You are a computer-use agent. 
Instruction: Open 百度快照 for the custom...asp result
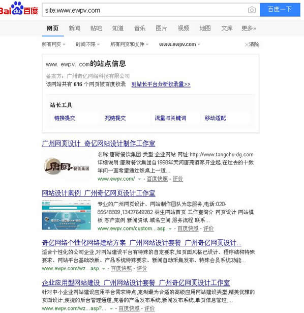coord(188,229)
